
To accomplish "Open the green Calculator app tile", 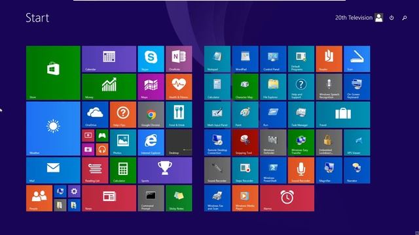I will (123, 170).
